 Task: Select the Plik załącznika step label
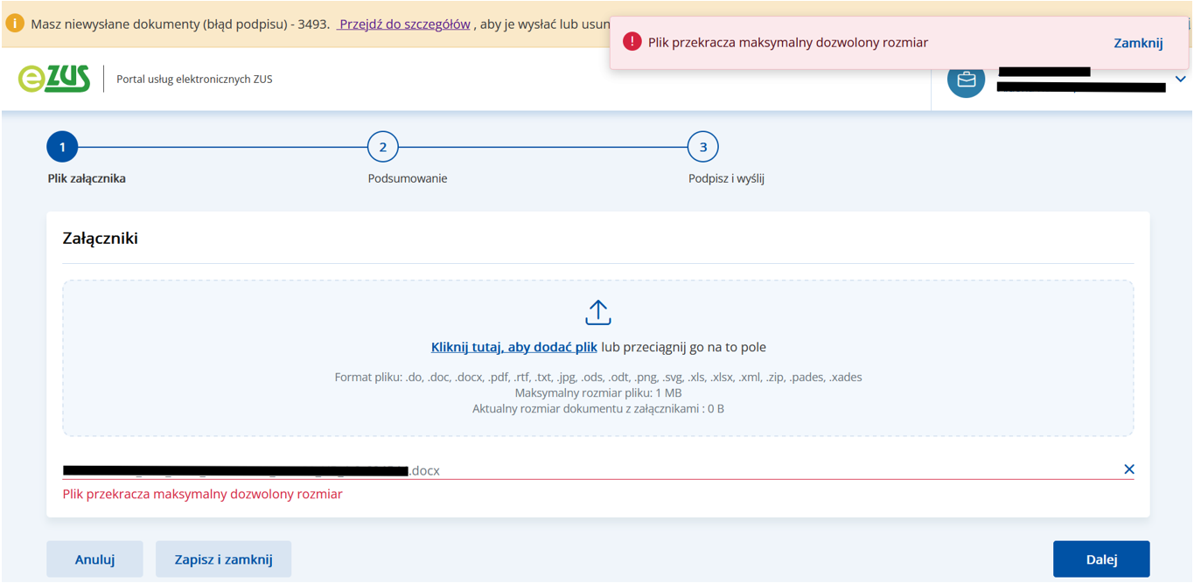[x=87, y=178]
